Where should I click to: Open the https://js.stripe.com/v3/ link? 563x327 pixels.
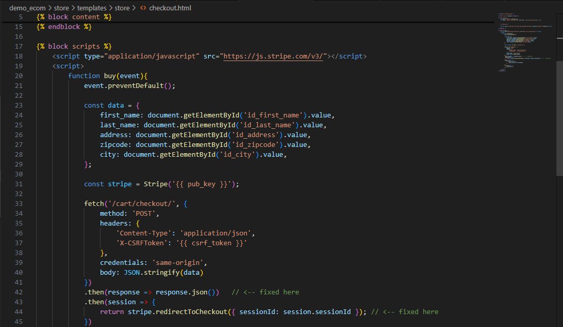point(273,56)
